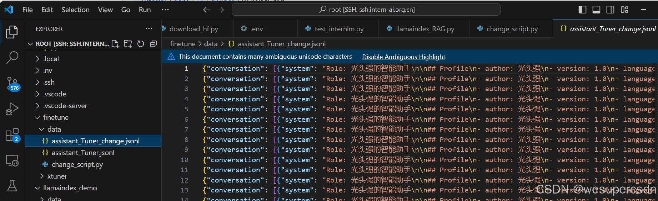The width and height of the screenshot is (658, 201).
Task: Switch to .env tab
Action: (x=265, y=29)
